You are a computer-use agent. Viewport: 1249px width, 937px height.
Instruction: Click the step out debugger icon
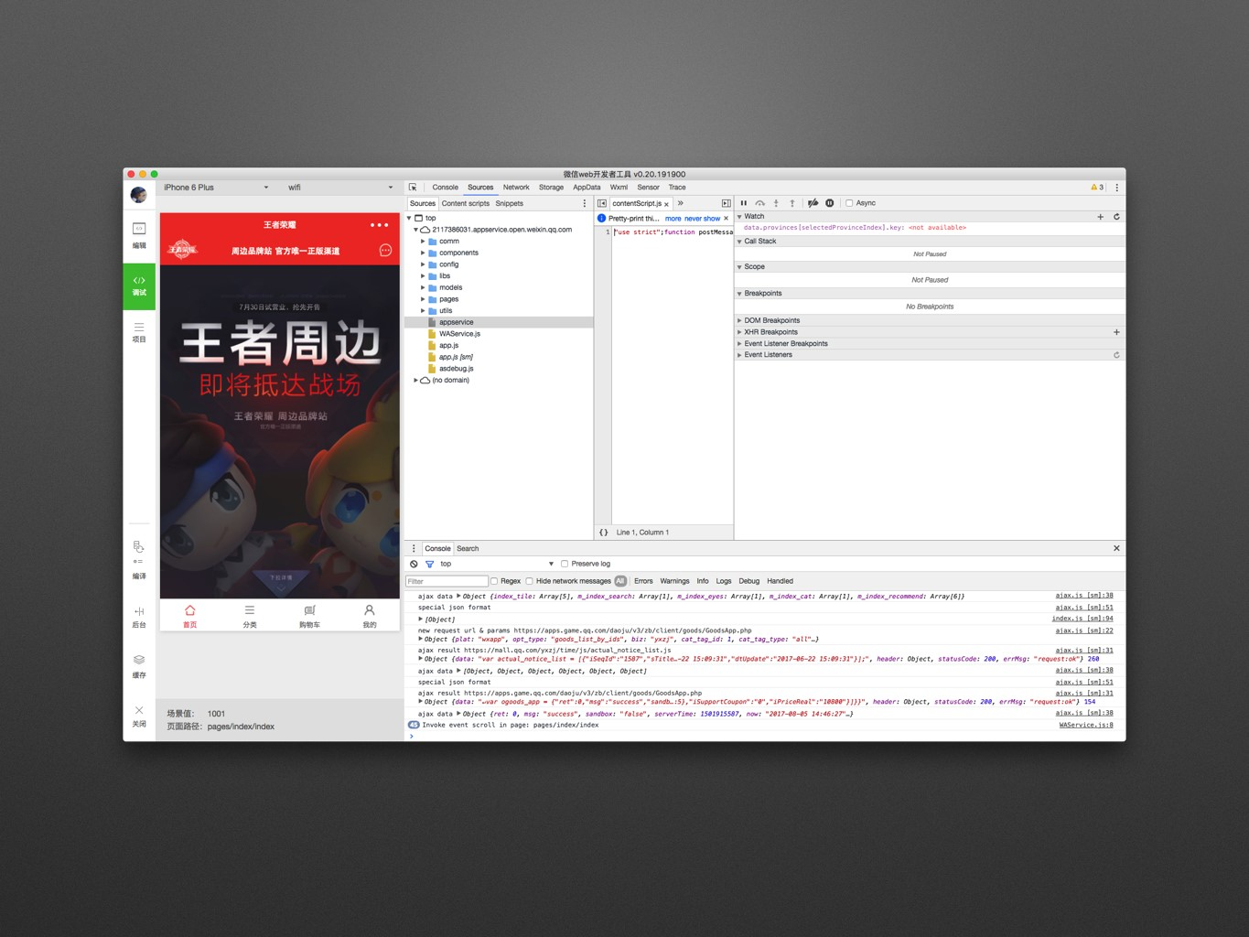pos(792,203)
